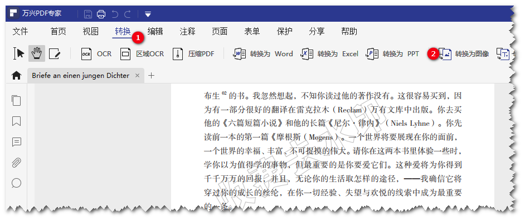Click the undo arrow icon
The height and width of the screenshot is (221, 525).
115,14
